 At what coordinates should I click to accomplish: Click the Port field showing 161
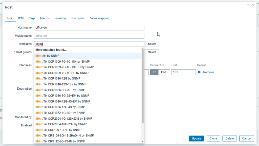tap(183, 72)
